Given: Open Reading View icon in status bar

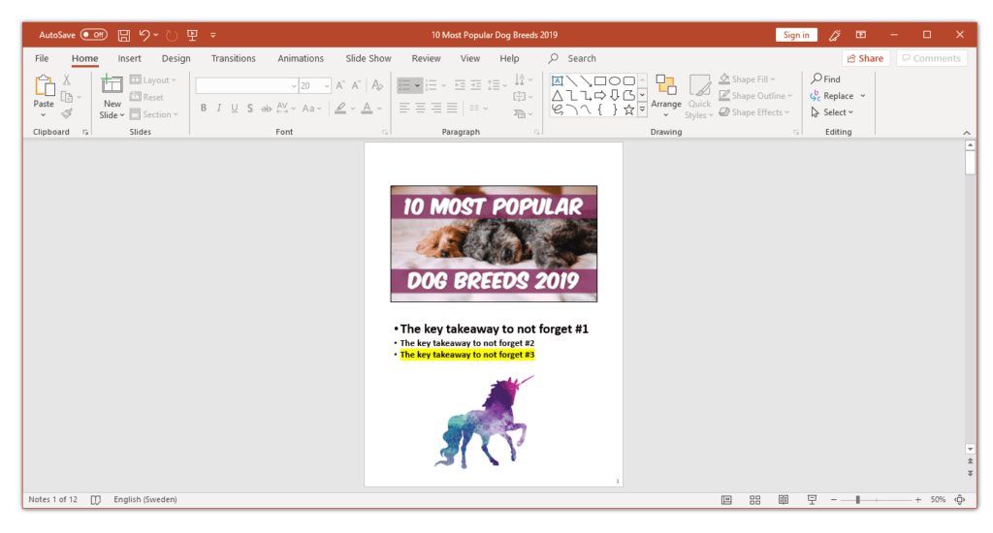Looking at the screenshot, I should pos(784,500).
